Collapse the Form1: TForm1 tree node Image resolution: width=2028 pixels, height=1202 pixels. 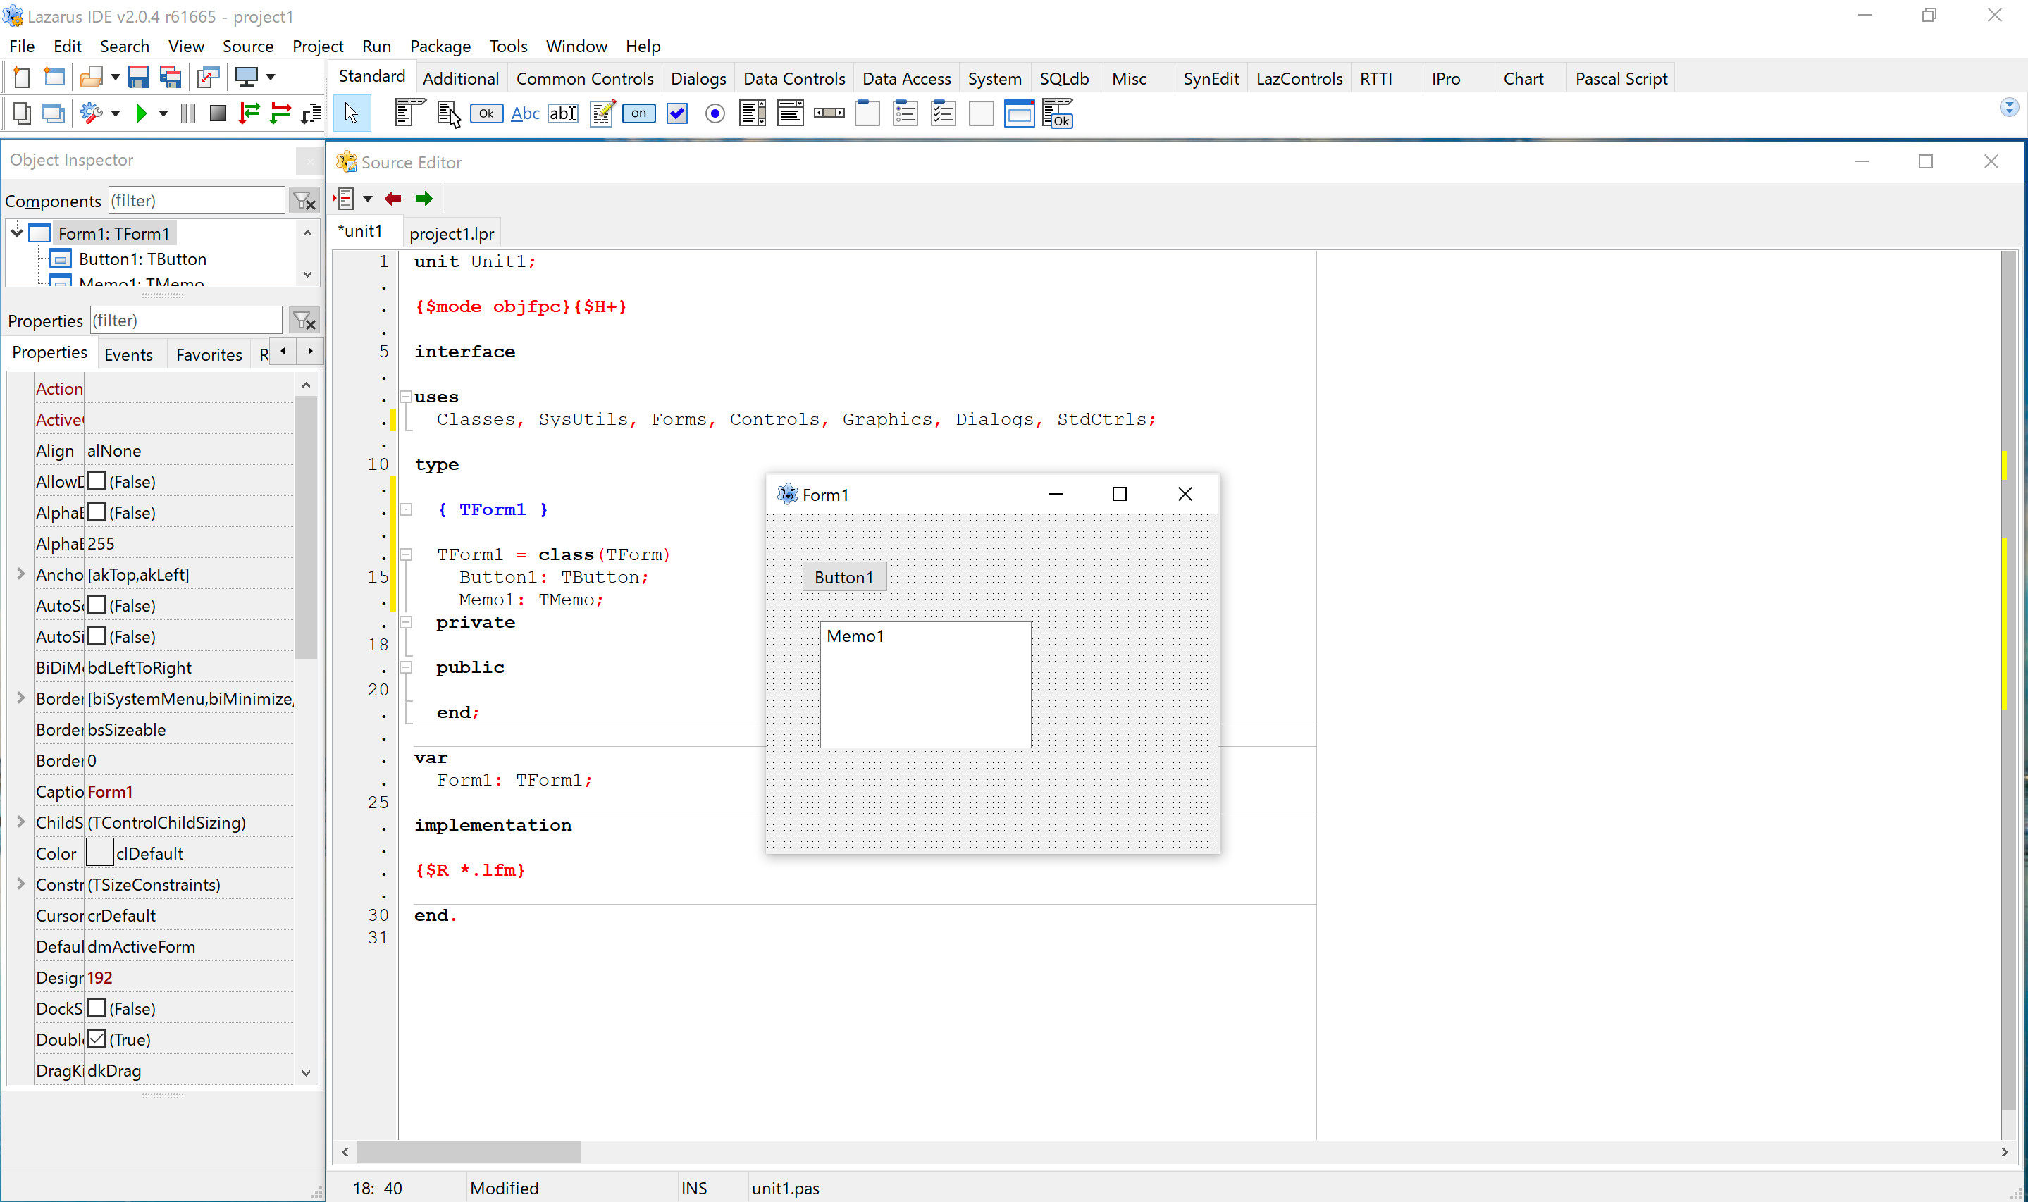coord(17,233)
